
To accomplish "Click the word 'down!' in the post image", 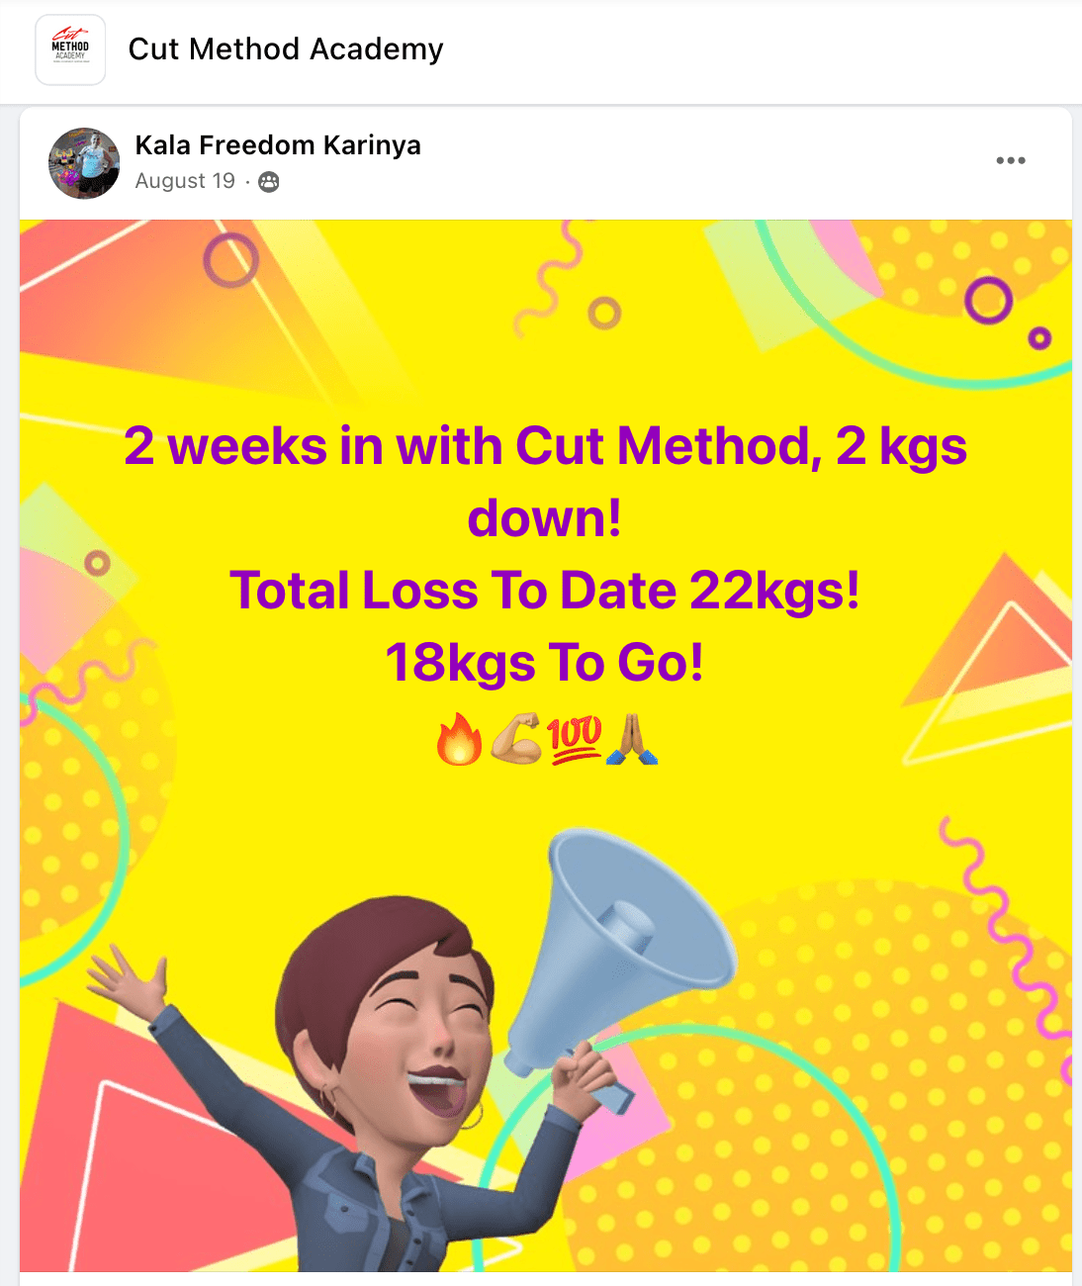I will tap(545, 517).
